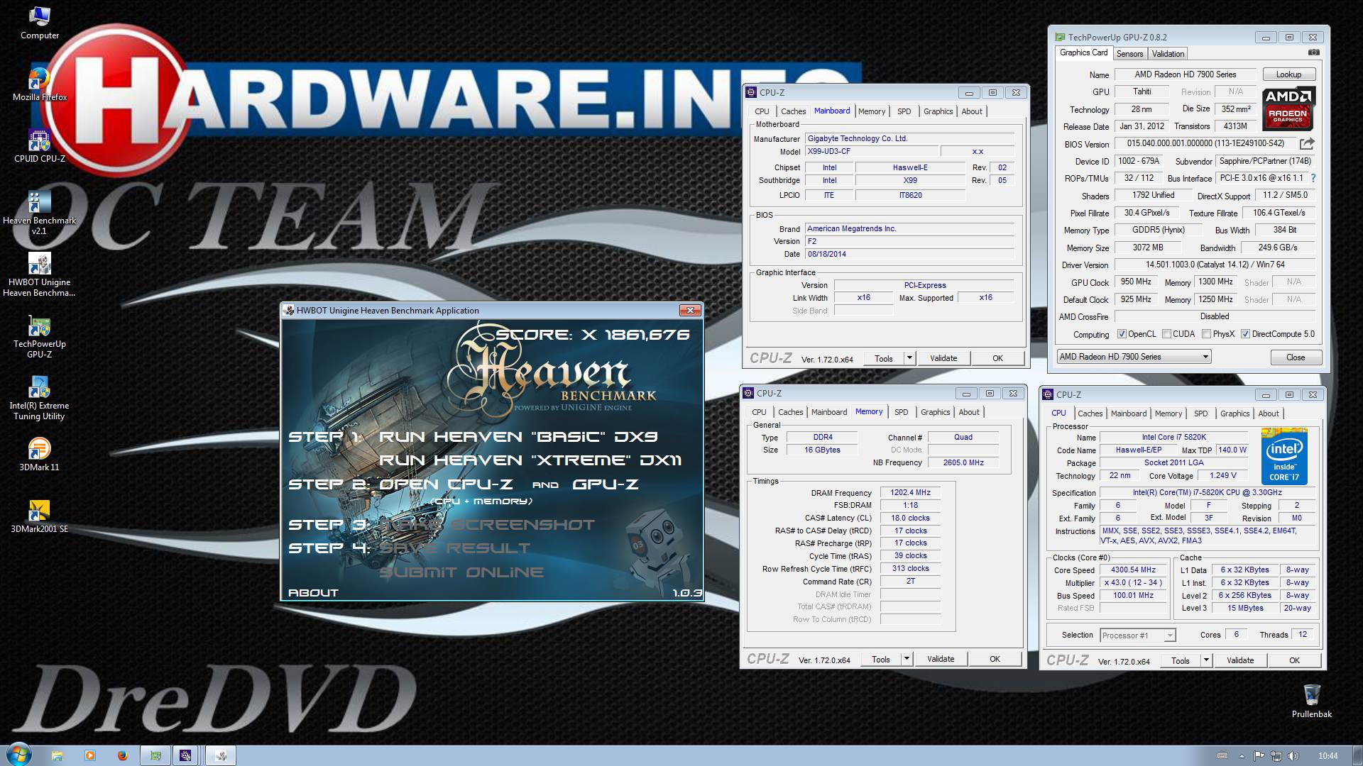Toggle the OpenCL checkbox in GPU-Z
The width and height of the screenshot is (1363, 766).
(x=1122, y=334)
